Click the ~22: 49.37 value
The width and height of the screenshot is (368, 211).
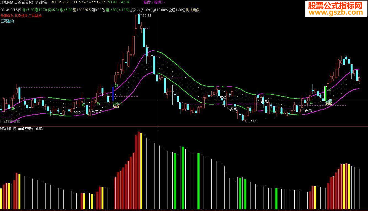click(x=97, y=2)
